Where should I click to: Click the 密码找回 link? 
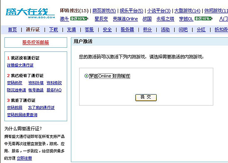pyautogui.click(x=15, y=108)
